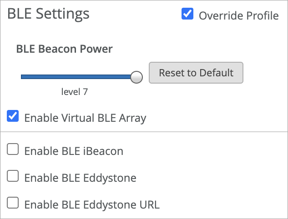Click the divider line above the iBeacon option
Screen dimensions: 288x219
tap(144, 132)
